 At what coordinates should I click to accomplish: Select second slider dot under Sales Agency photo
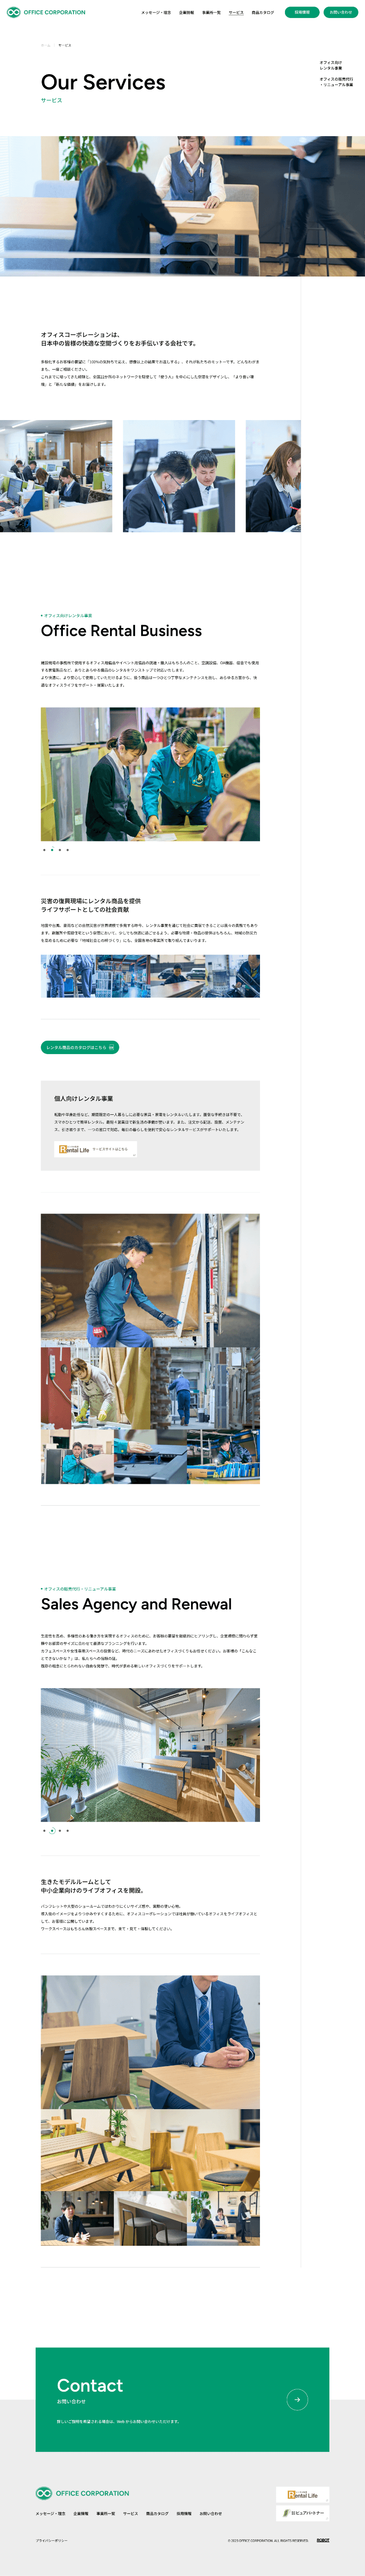[x=52, y=1831]
